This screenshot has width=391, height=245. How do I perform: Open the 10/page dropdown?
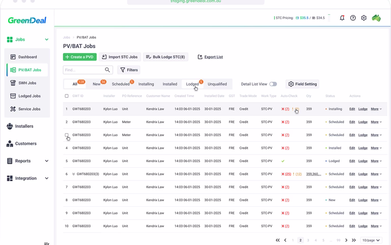coord(371,240)
